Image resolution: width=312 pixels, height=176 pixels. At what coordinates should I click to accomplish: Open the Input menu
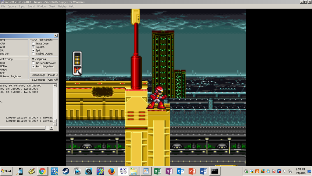22,6
